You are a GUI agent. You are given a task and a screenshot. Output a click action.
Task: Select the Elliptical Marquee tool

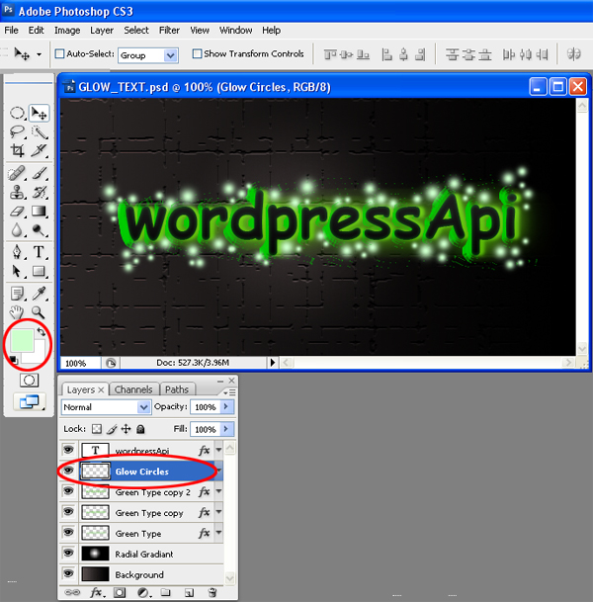point(17,114)
